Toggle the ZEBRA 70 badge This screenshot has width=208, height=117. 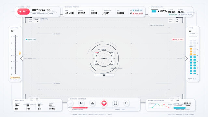(15, 77)
